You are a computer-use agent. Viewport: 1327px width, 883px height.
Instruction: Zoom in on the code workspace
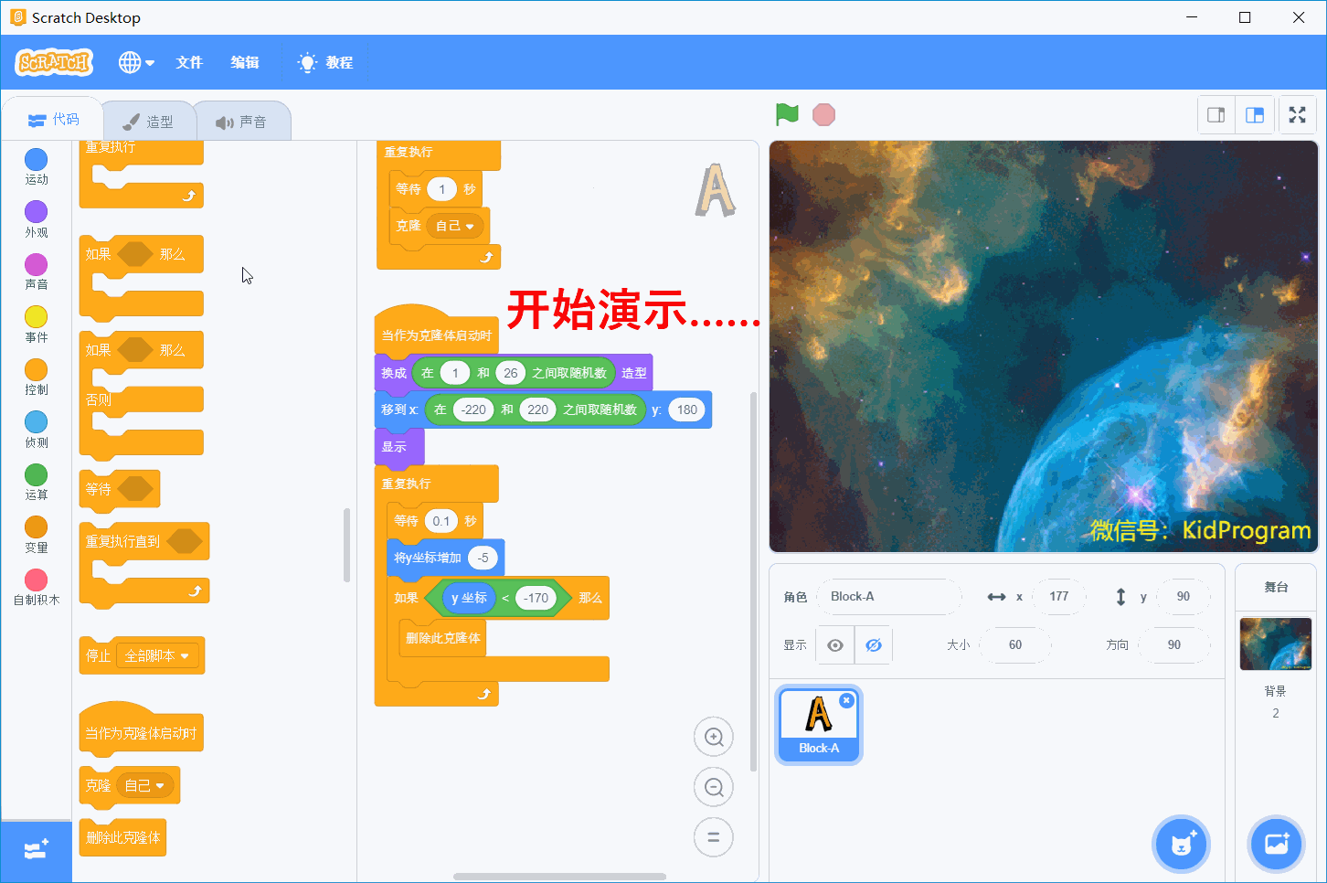click(714, 737)
